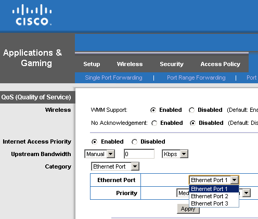
Task: Select Disabled for No Acknowledgement
Action: pos(192,123)
